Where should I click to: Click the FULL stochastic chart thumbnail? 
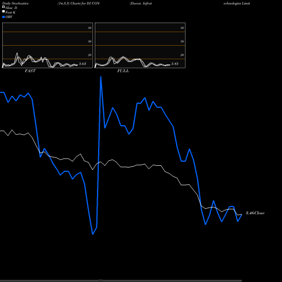140,45
